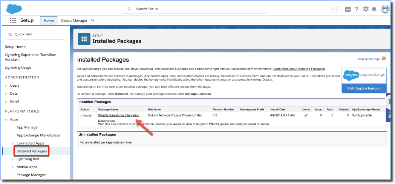Click the favorites star icon
The height and width of the screenshot is (184, 395).
[x=333, y=9]
